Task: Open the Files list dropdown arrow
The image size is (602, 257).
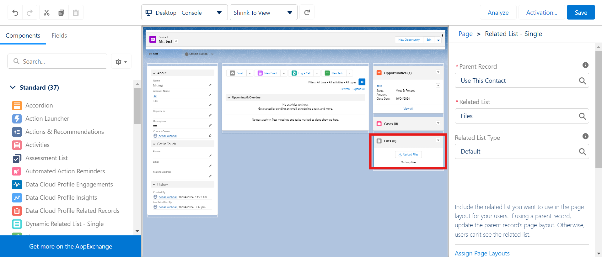Action: pyautogui.click(x=438, y=140)
